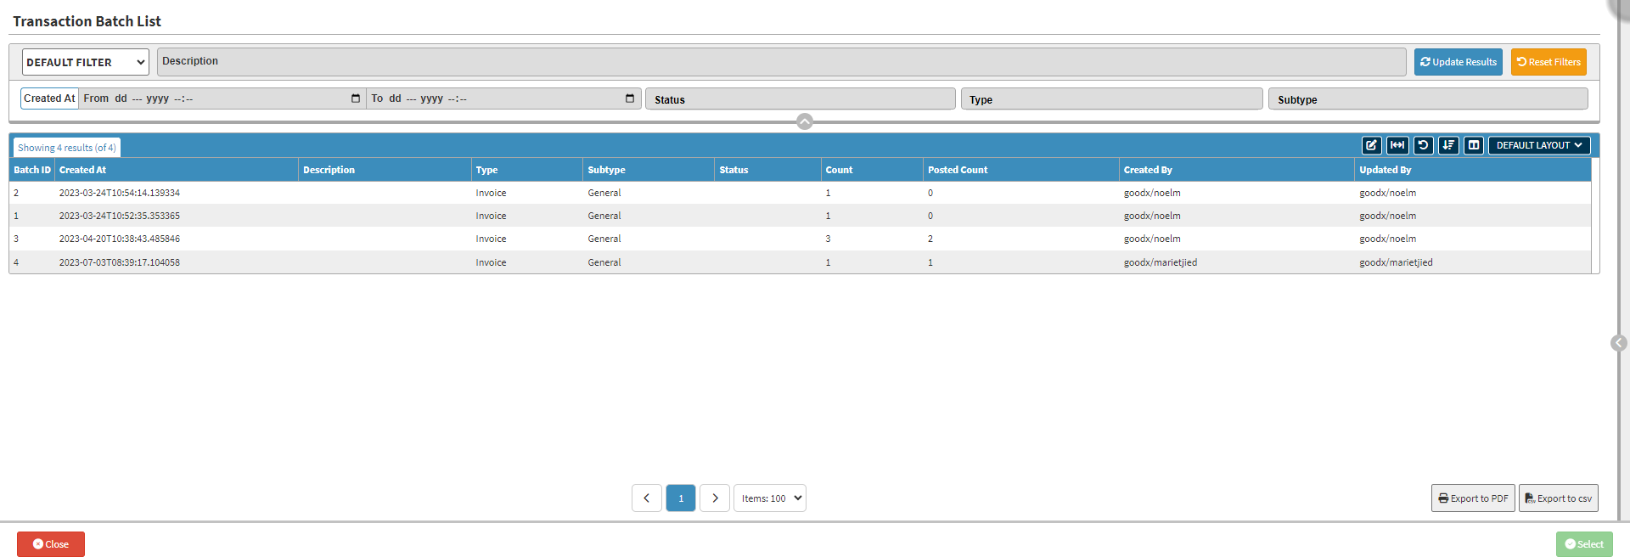
Task: Click the Description filter input field
Action: 781,62
